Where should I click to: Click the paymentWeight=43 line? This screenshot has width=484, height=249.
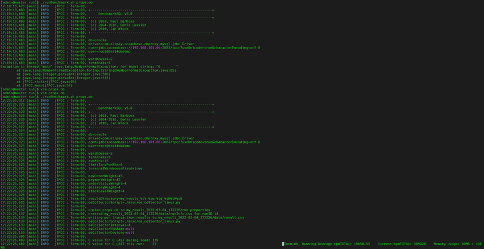point(61,180)
